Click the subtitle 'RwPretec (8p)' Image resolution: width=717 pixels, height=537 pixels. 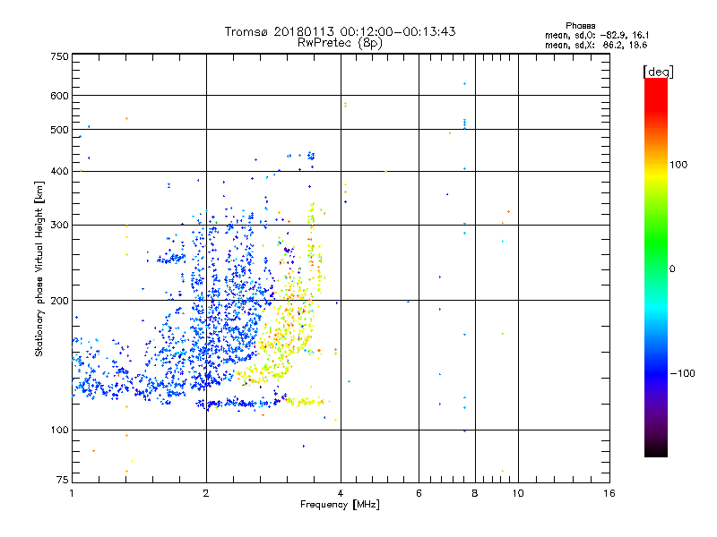tap(340, 43)
